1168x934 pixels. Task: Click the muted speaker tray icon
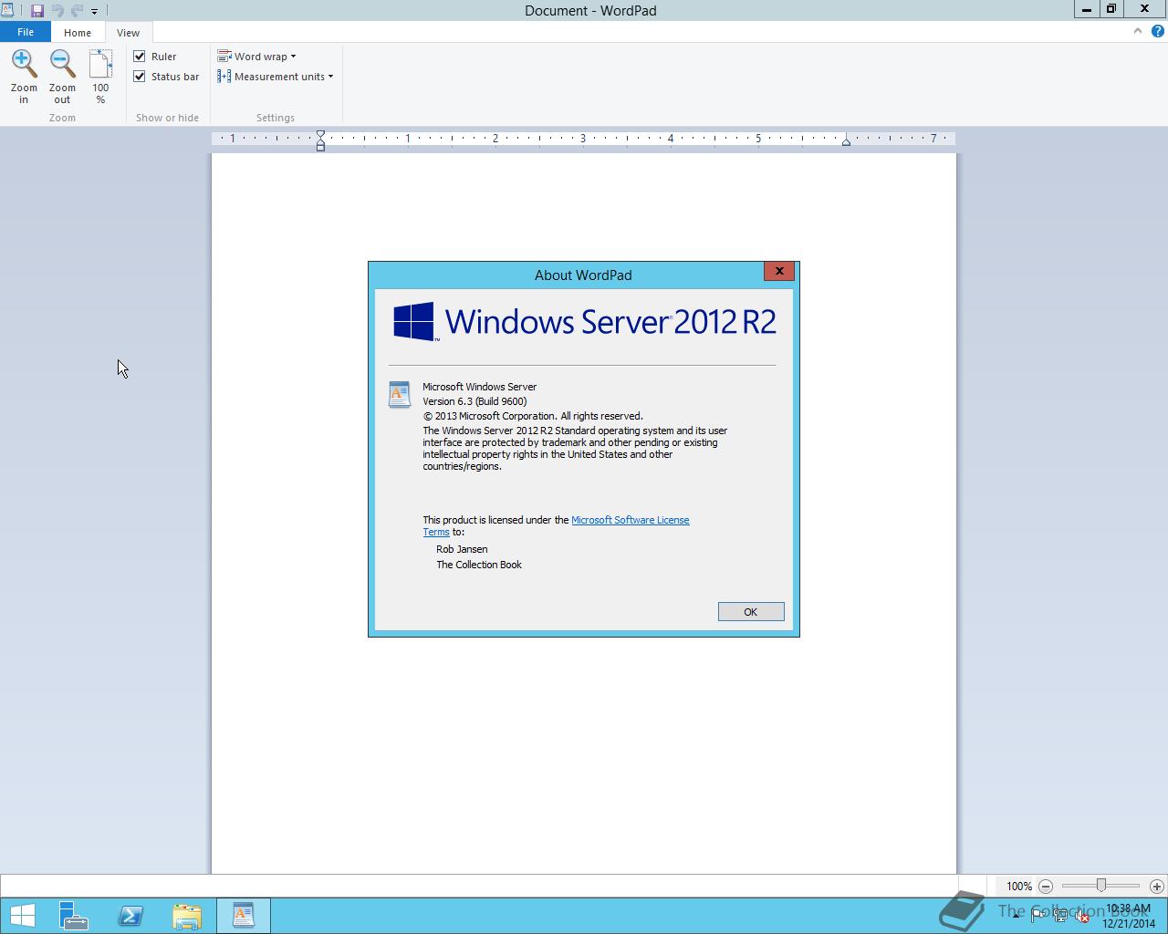1082,917
